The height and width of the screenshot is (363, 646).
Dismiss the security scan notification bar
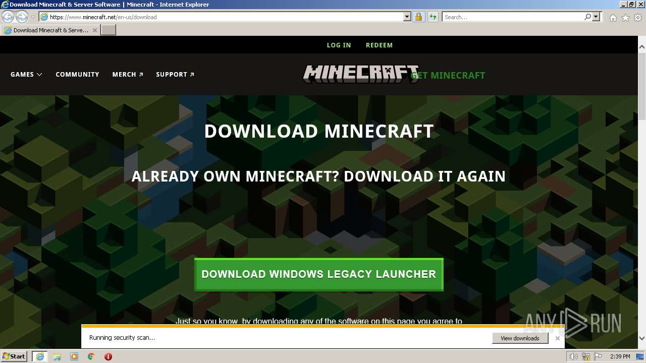[x=557, y=338]
